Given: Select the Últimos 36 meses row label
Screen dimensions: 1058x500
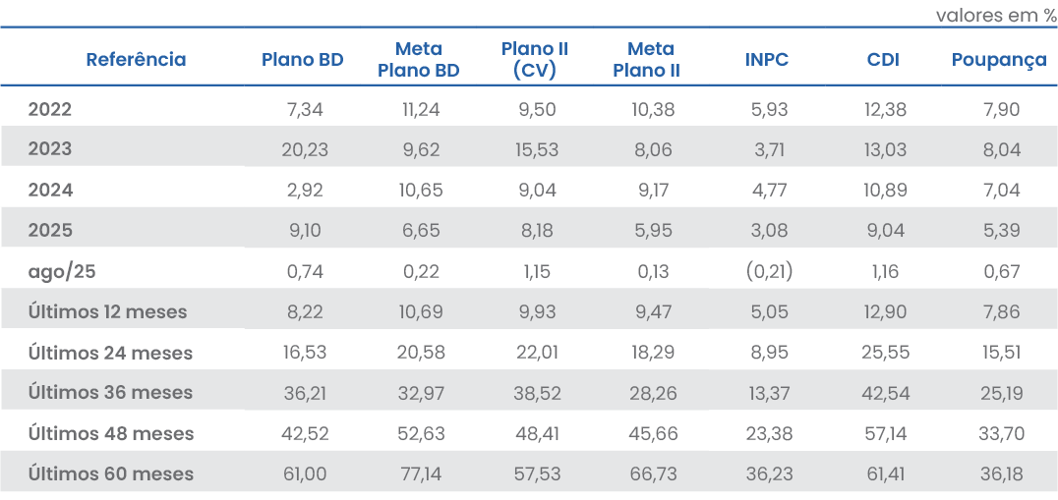Looking at the screenshot, I should [x=110, y=393].
